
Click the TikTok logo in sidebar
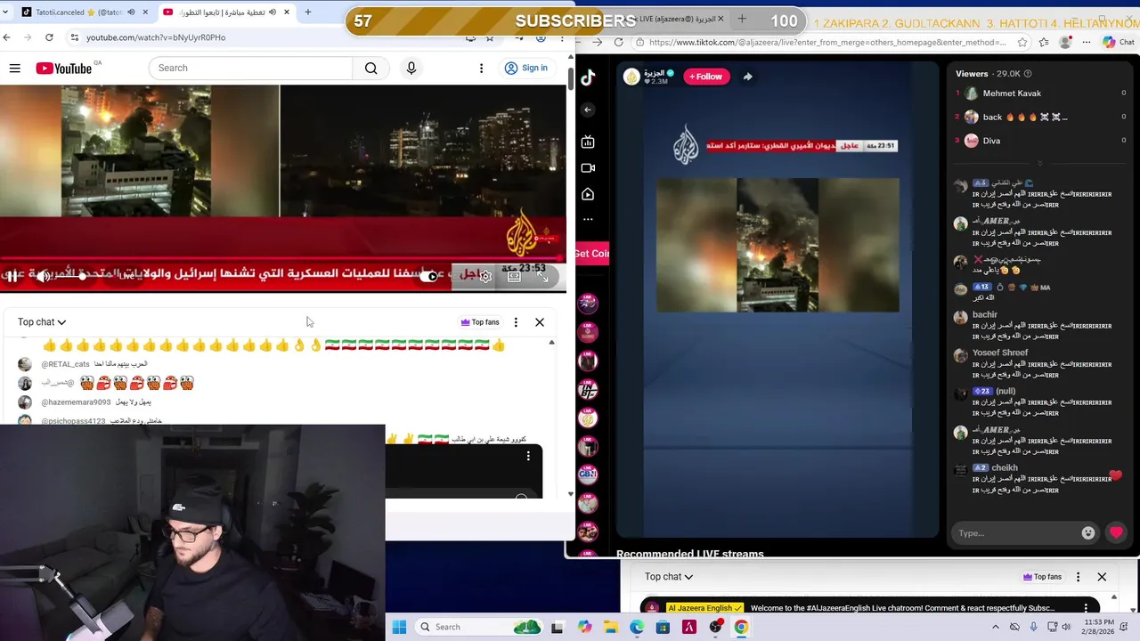[x=588, y=77]
